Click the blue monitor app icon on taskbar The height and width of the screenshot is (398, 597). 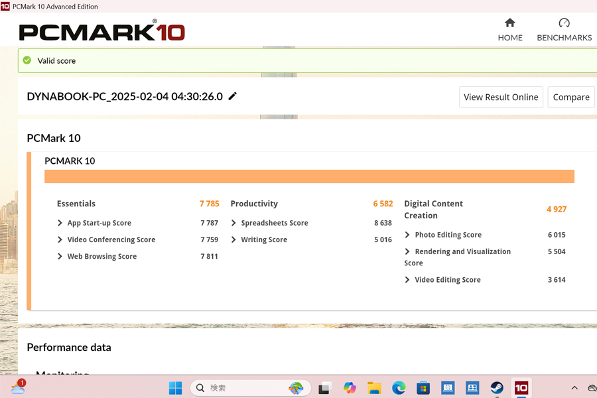[x=448, y=388]
